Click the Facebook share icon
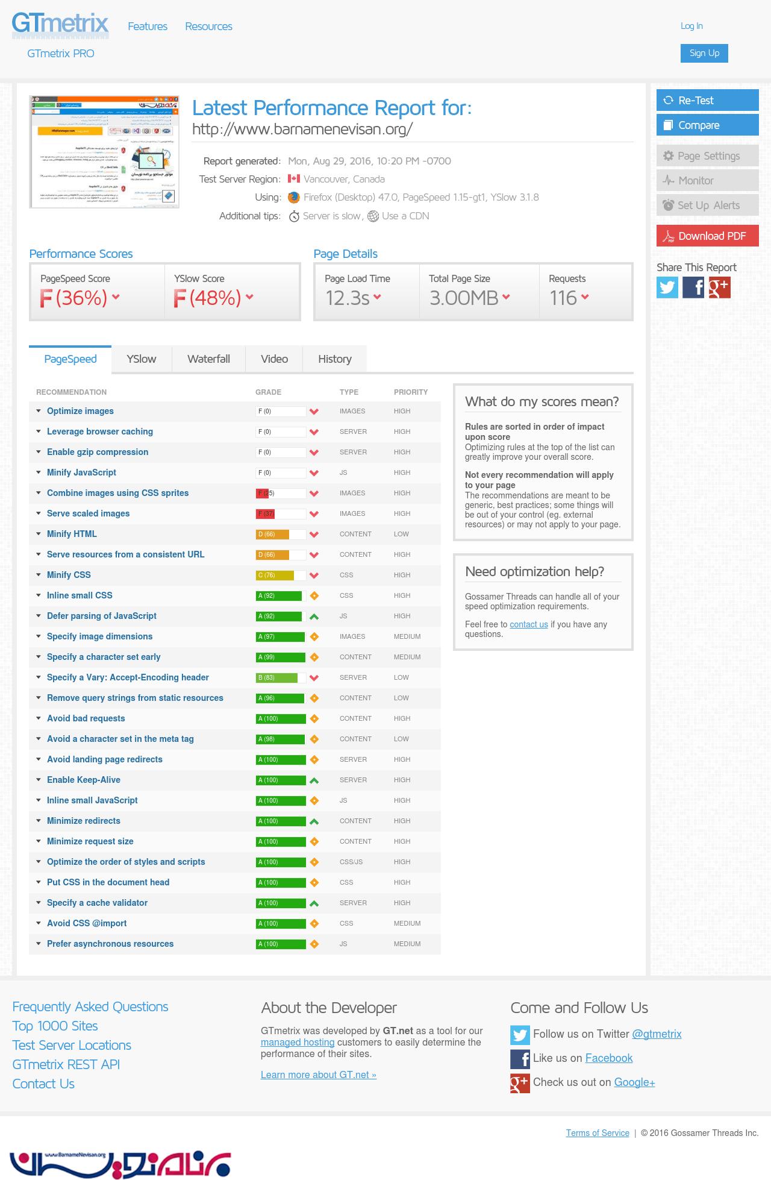Screen dimensions: 771x1180 click(x=693, y=287)
